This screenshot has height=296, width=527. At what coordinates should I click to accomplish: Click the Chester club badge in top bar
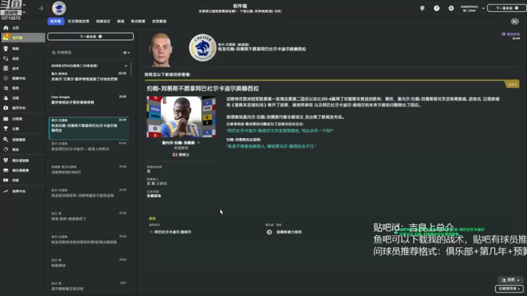[59, 9]
